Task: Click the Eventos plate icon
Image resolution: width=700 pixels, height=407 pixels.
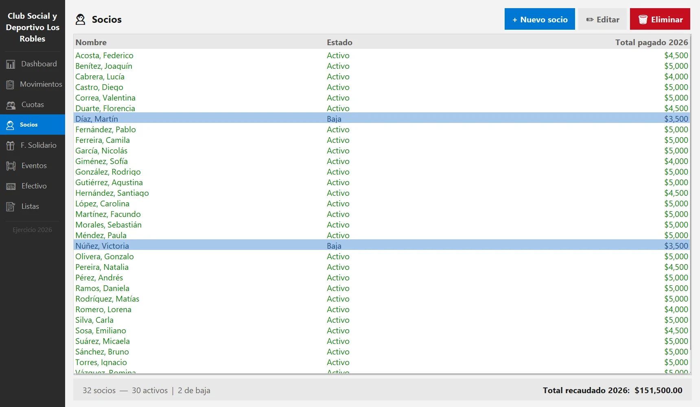Action: pyautogui.click(x=11, y=166)
